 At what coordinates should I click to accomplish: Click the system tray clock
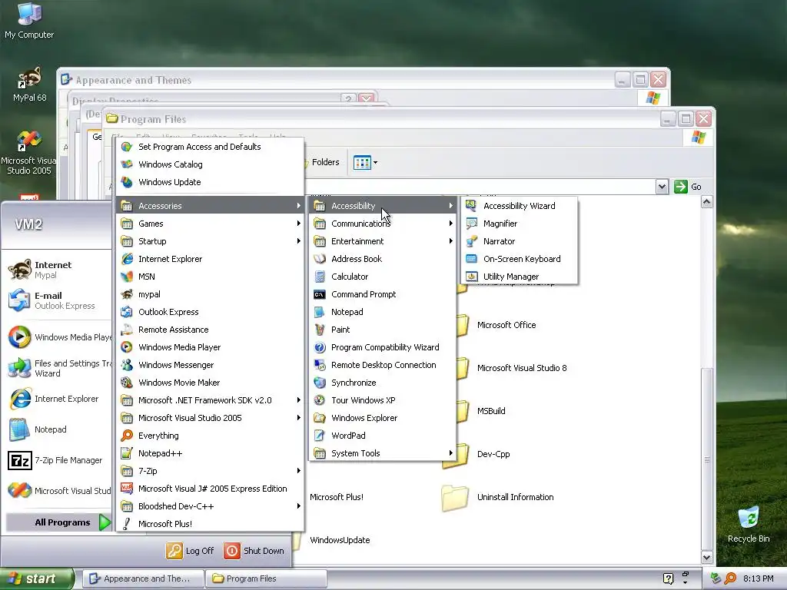tap(758, 578)
